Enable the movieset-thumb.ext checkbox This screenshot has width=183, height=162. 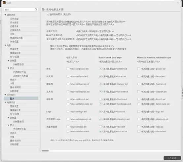68,99
